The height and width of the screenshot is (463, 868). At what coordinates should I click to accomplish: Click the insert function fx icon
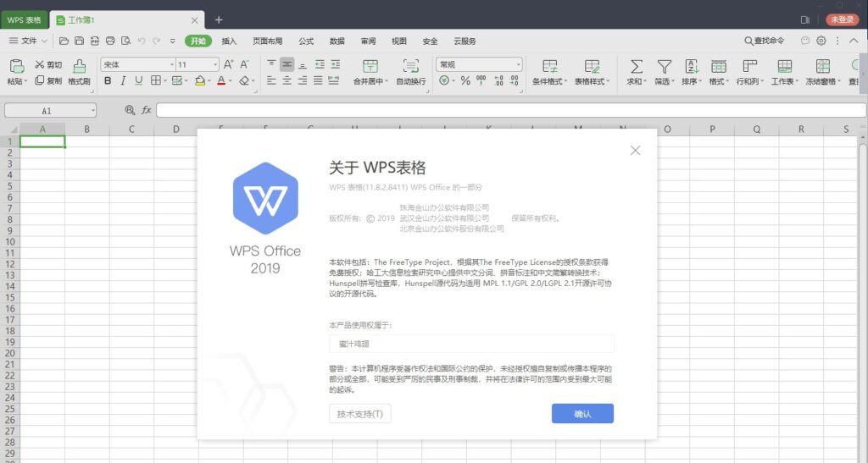point(146,110)
